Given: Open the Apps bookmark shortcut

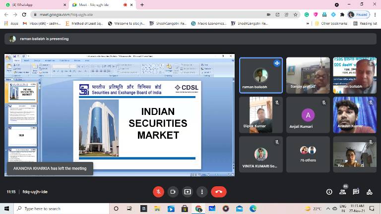Looking at the screenshot, I should pyautogui.click(x=11, y=24).
